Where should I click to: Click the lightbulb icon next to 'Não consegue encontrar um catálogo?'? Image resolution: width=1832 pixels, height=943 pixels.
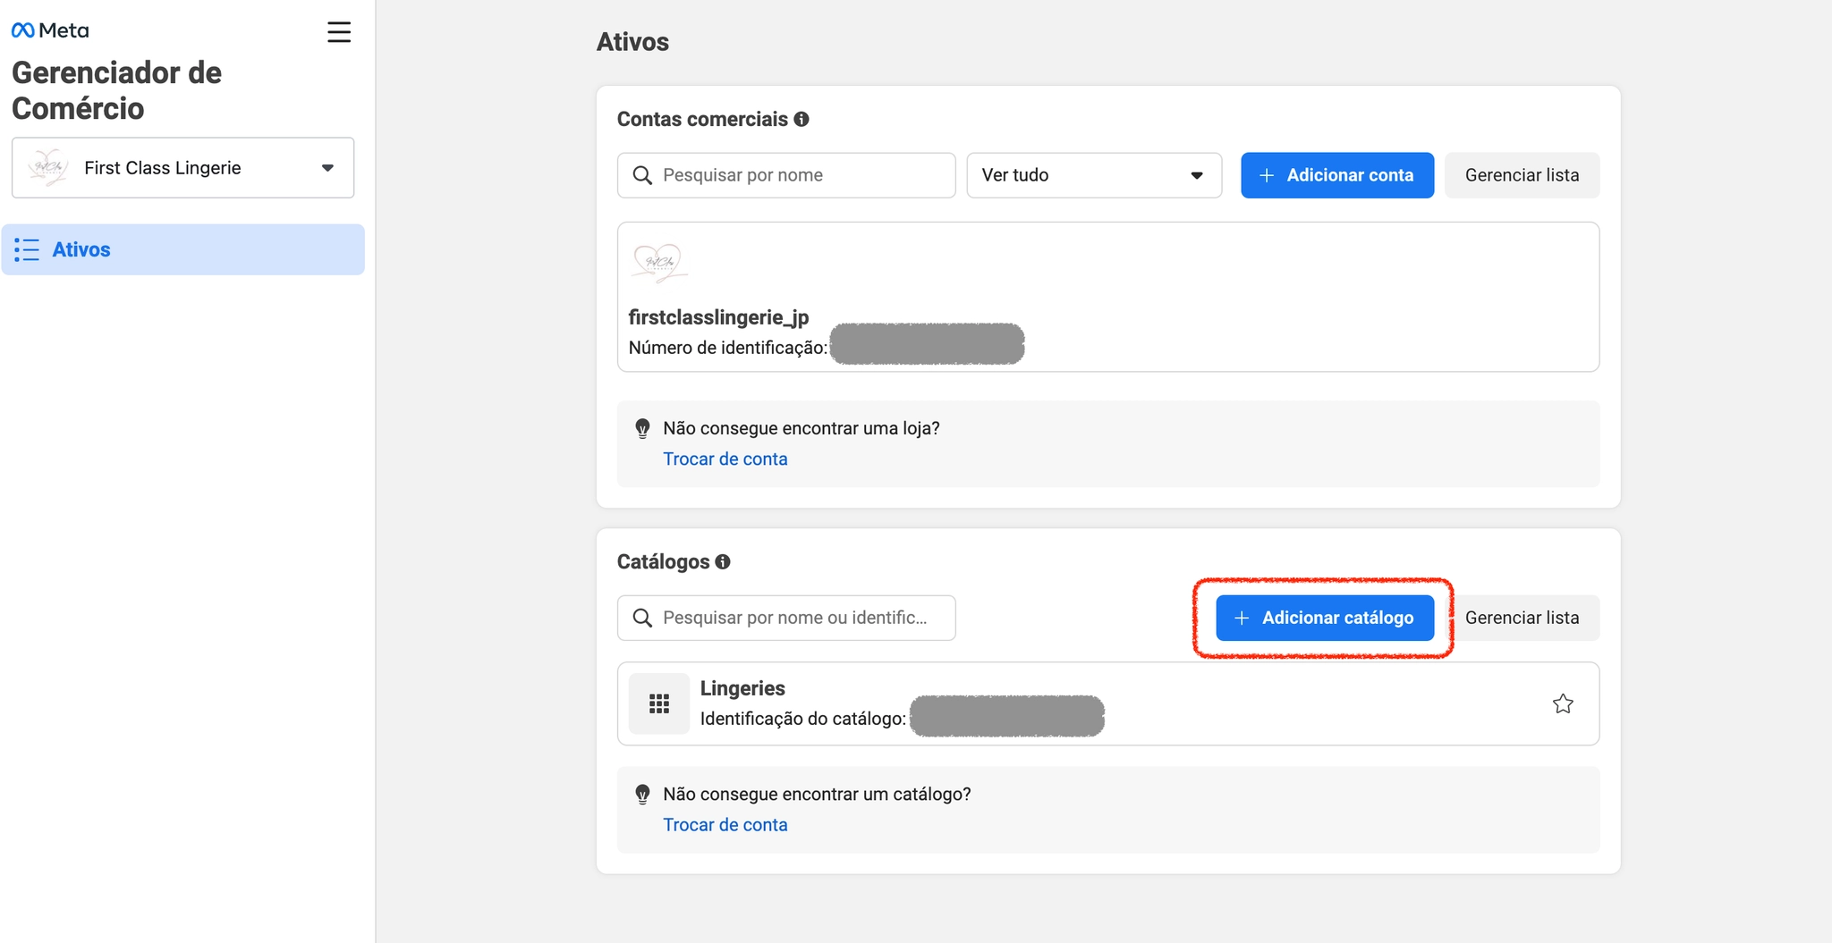coord(642,795)
